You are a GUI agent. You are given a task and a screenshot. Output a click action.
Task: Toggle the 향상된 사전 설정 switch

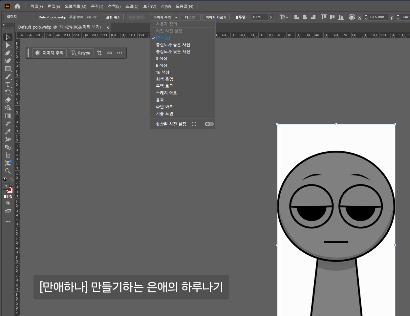pos(209,124)
